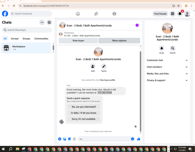The height and width of the screenshot is (152, 195).
Task: Open conversation information purple icon
Action: (x=137, y=25)
